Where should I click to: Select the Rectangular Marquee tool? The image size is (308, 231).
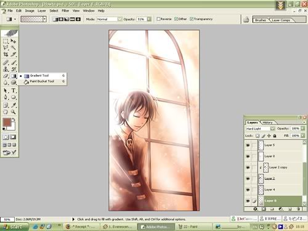[x=6, y=41]
